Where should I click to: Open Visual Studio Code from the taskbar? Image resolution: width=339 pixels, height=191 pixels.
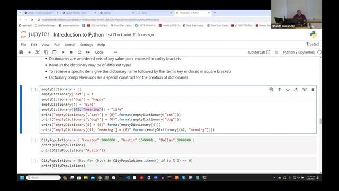coord(128,178)
